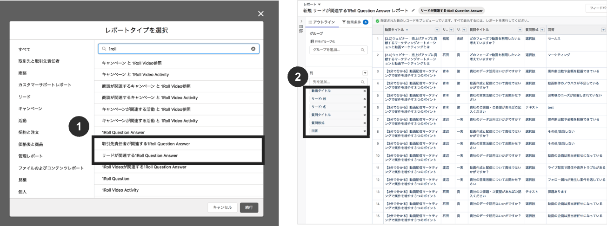Open 質問タイトル column header dropdown
Image resolution: width=607 pixels, height=226 pixels.
pos(520,30)
